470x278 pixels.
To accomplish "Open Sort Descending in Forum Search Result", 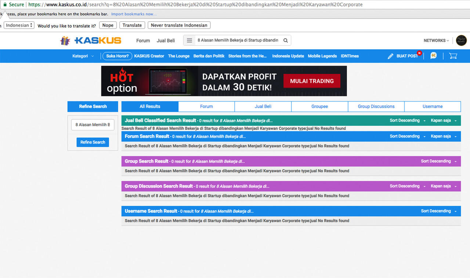I will tap(408, 136).
